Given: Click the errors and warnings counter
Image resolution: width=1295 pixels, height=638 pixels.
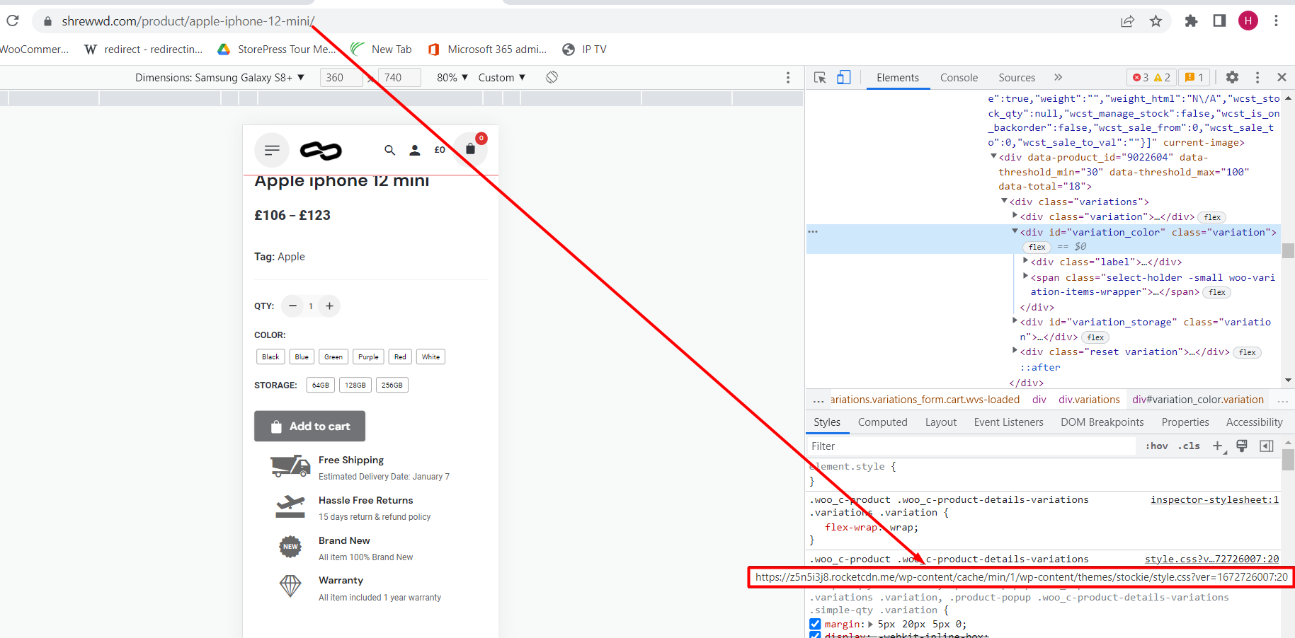Looking at the screenshot, I should (x=1151, y=77).
